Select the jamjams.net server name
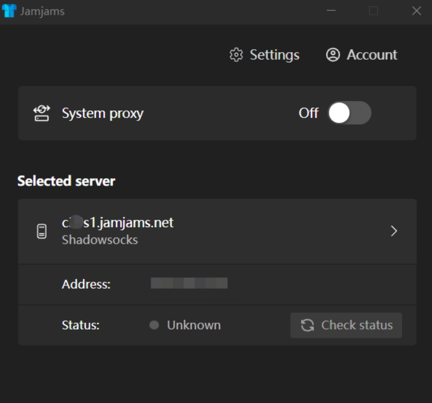 (118, 223)
